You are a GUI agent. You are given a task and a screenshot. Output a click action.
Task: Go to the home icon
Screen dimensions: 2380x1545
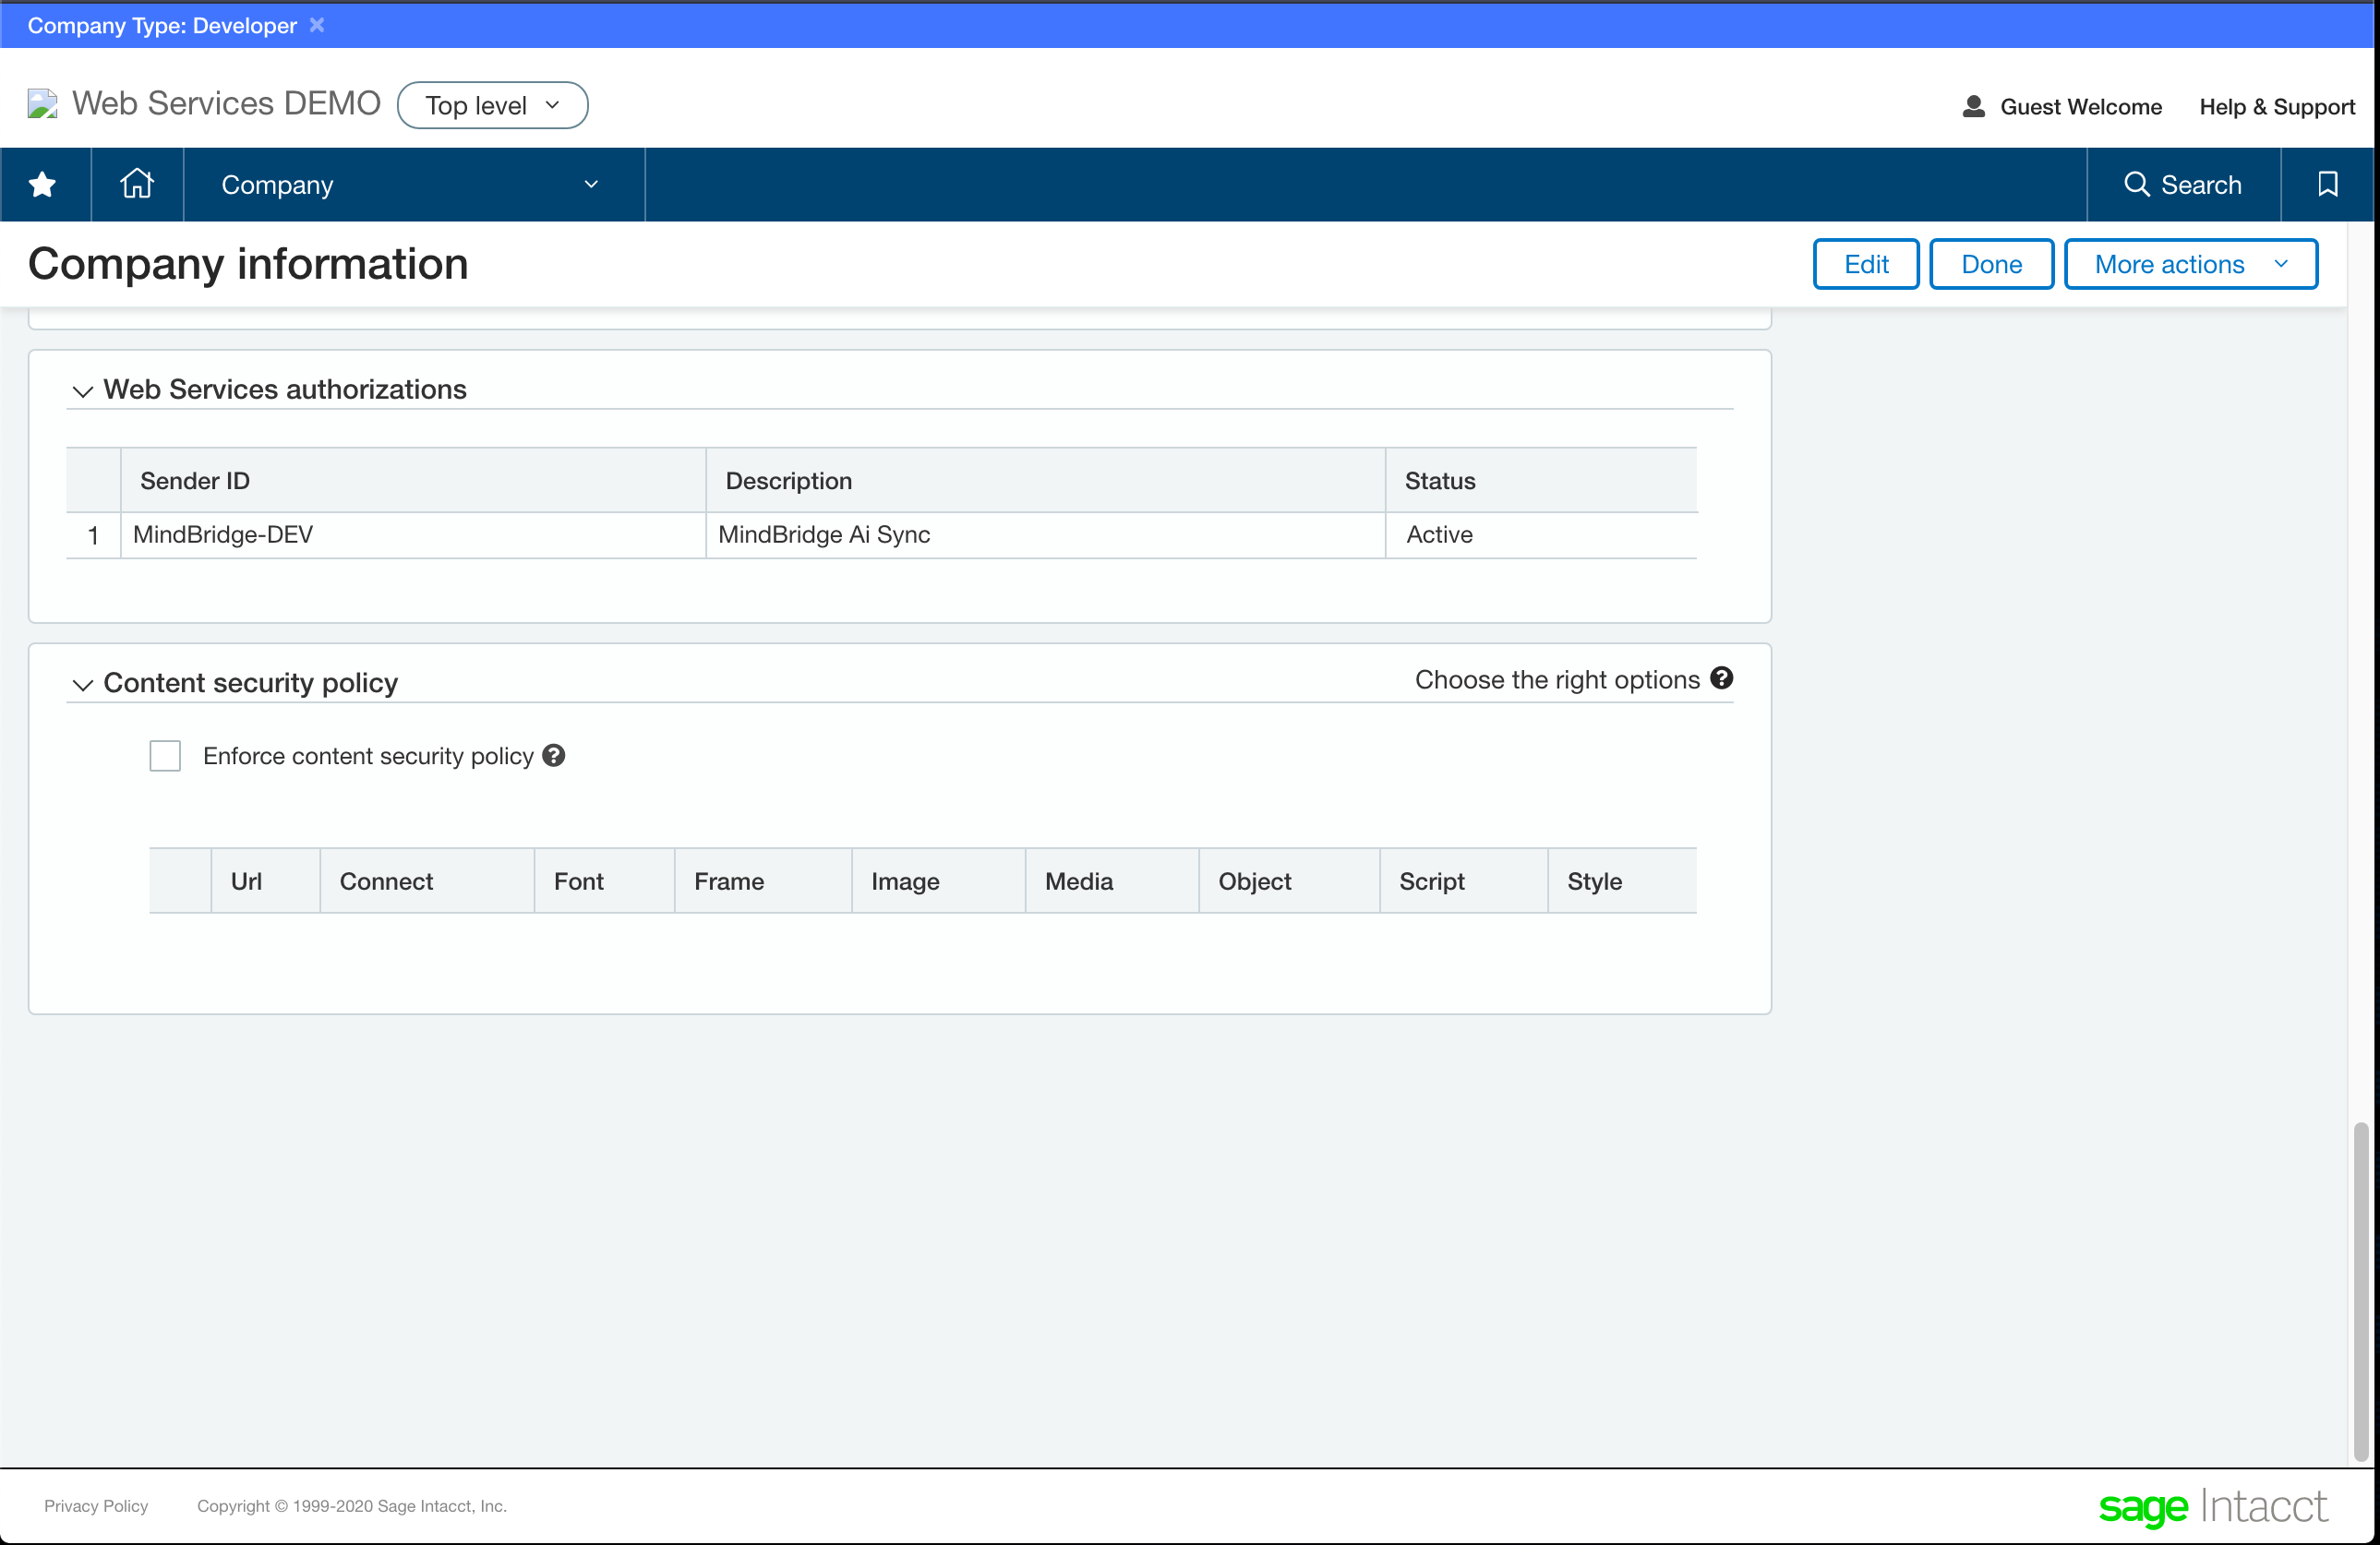coord(137,184)
